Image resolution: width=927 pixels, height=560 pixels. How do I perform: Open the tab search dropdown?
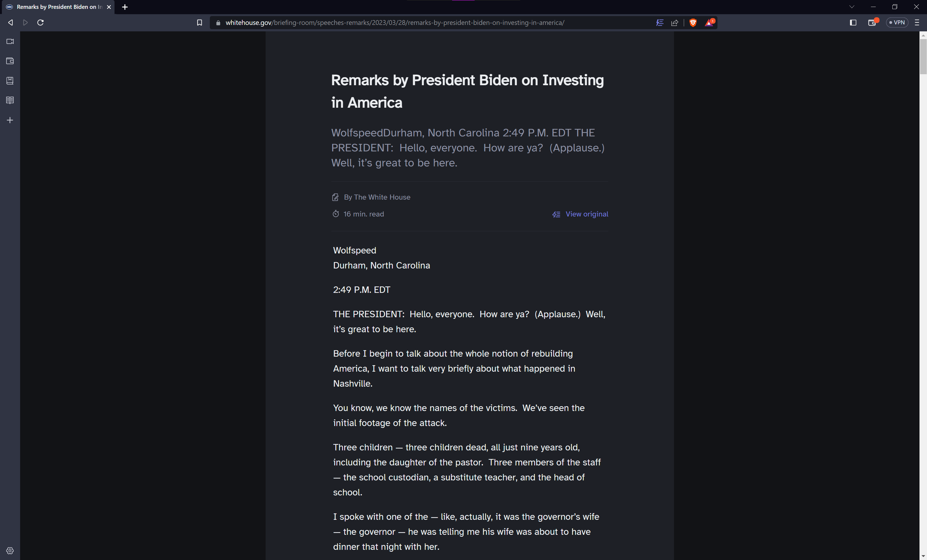click(x=852, y=7)
